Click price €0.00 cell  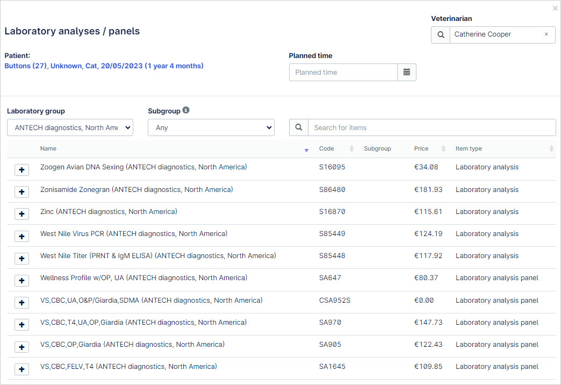tap(423, 301)
